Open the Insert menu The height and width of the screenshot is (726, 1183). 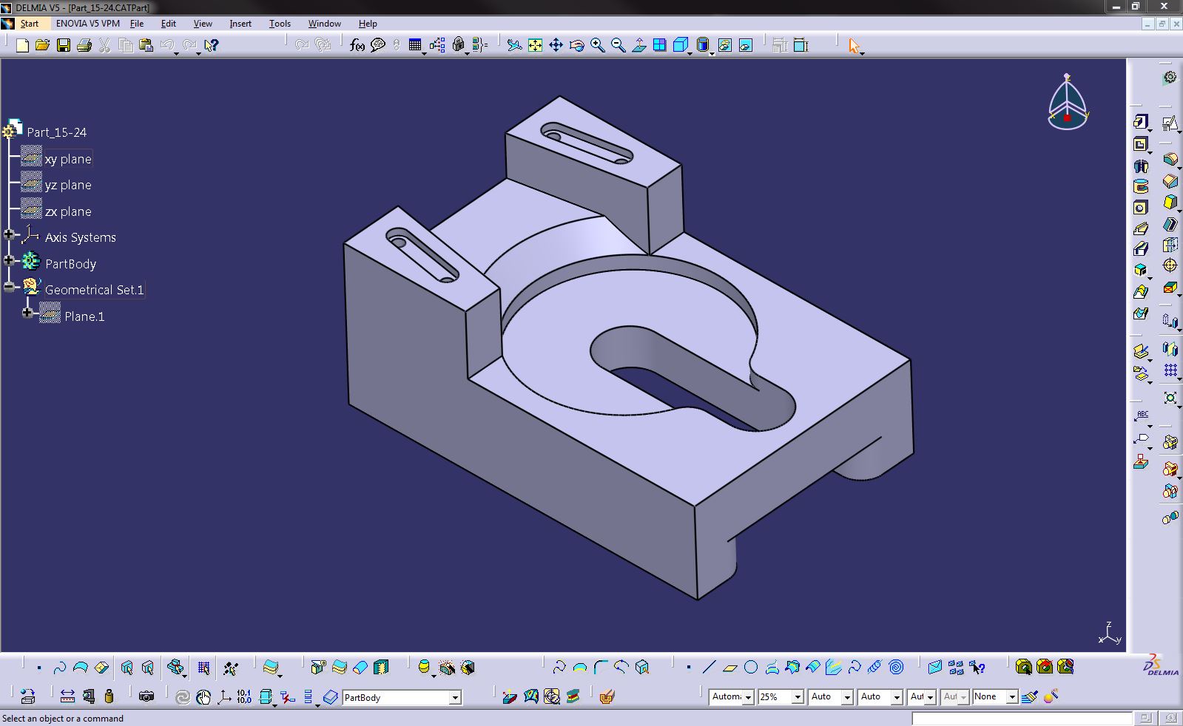pos(240,24)
